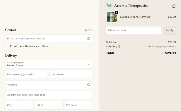Click the bold Total label
Image resolution: width=181 pixels, height=111 pixels.
(x=110, y=53)
